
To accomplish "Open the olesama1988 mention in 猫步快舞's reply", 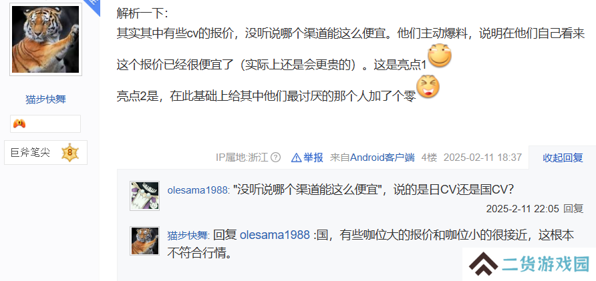I will (275, 235).
